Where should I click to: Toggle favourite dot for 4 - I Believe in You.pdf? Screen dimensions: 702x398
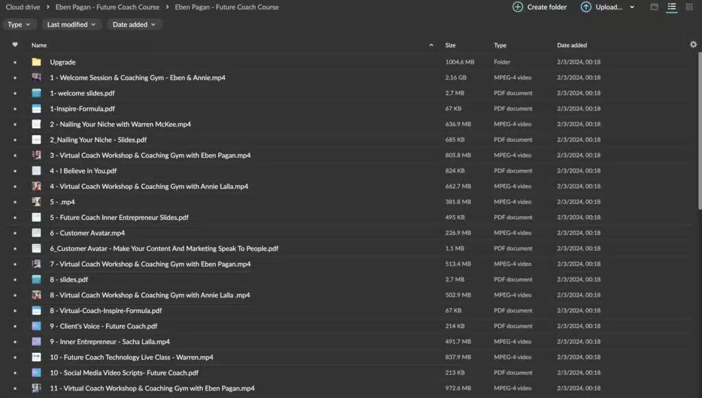tap(15, 171)
